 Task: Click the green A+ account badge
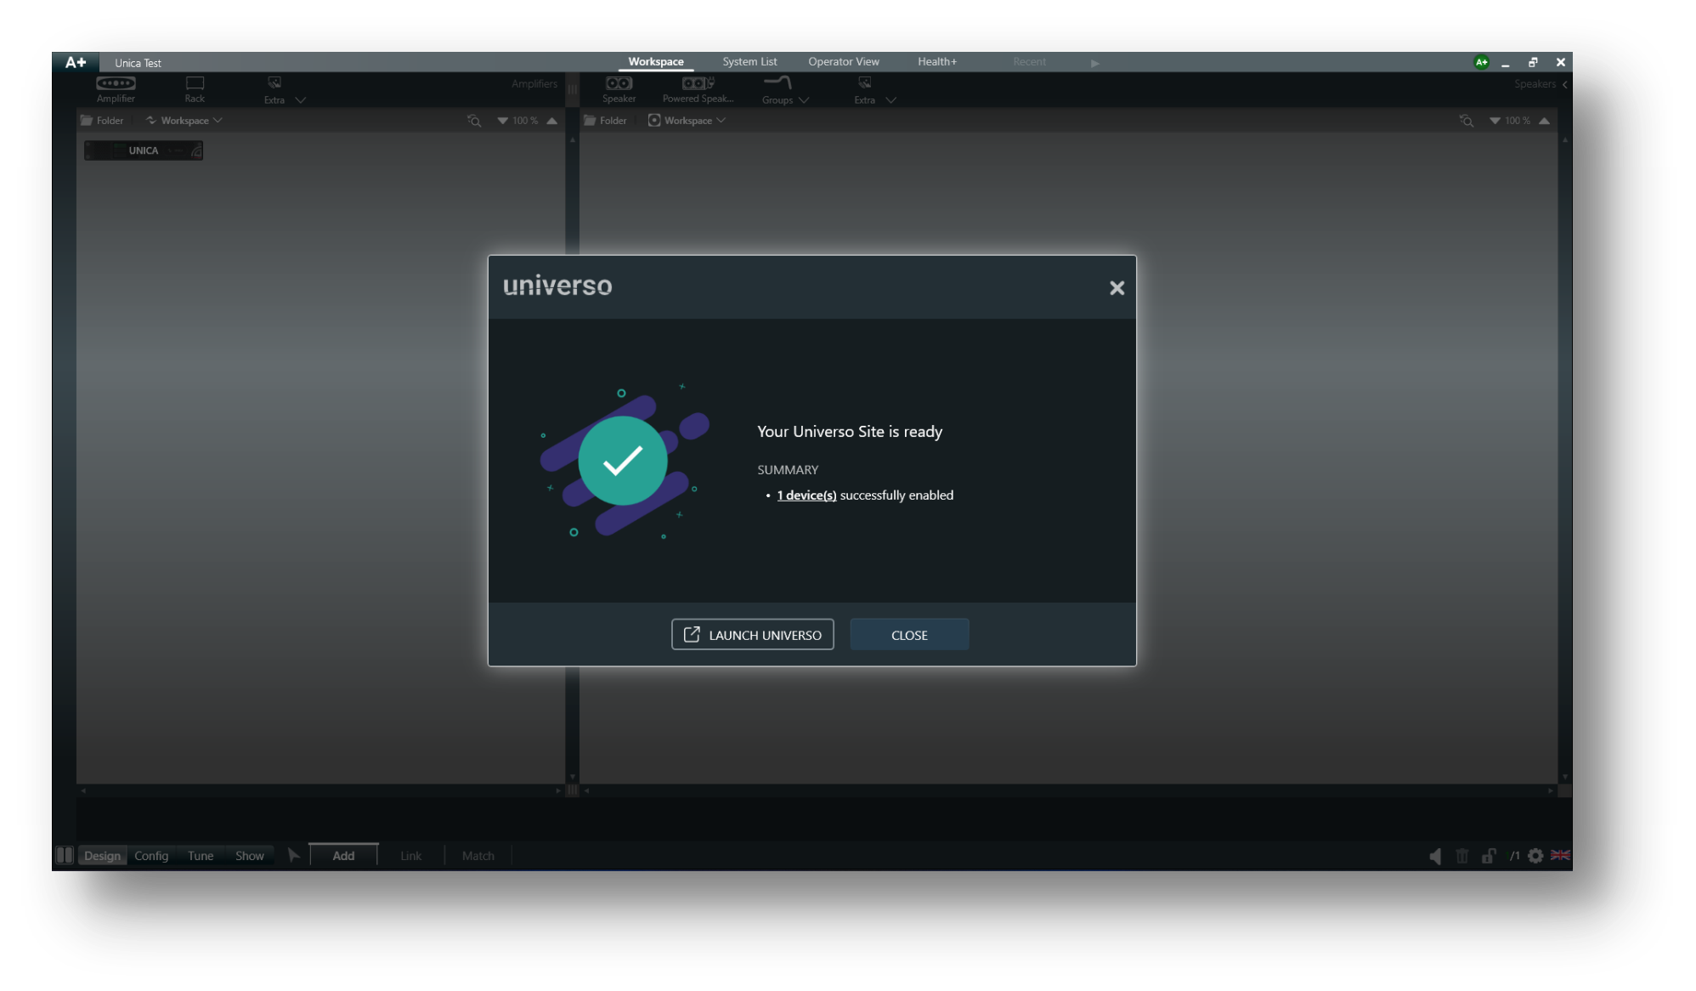[x=1481, y=62]
